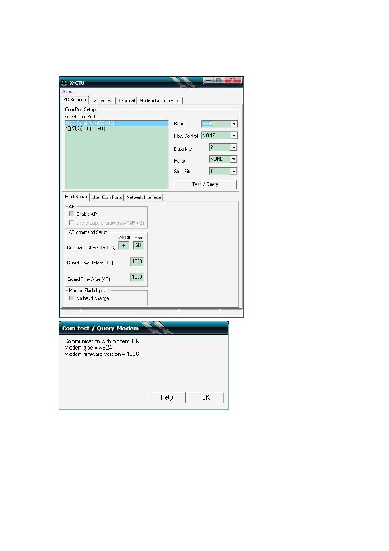The width and height of the screenshot is (389, 551).
Task: Expand the Parity dropdown
Action: 234,159
